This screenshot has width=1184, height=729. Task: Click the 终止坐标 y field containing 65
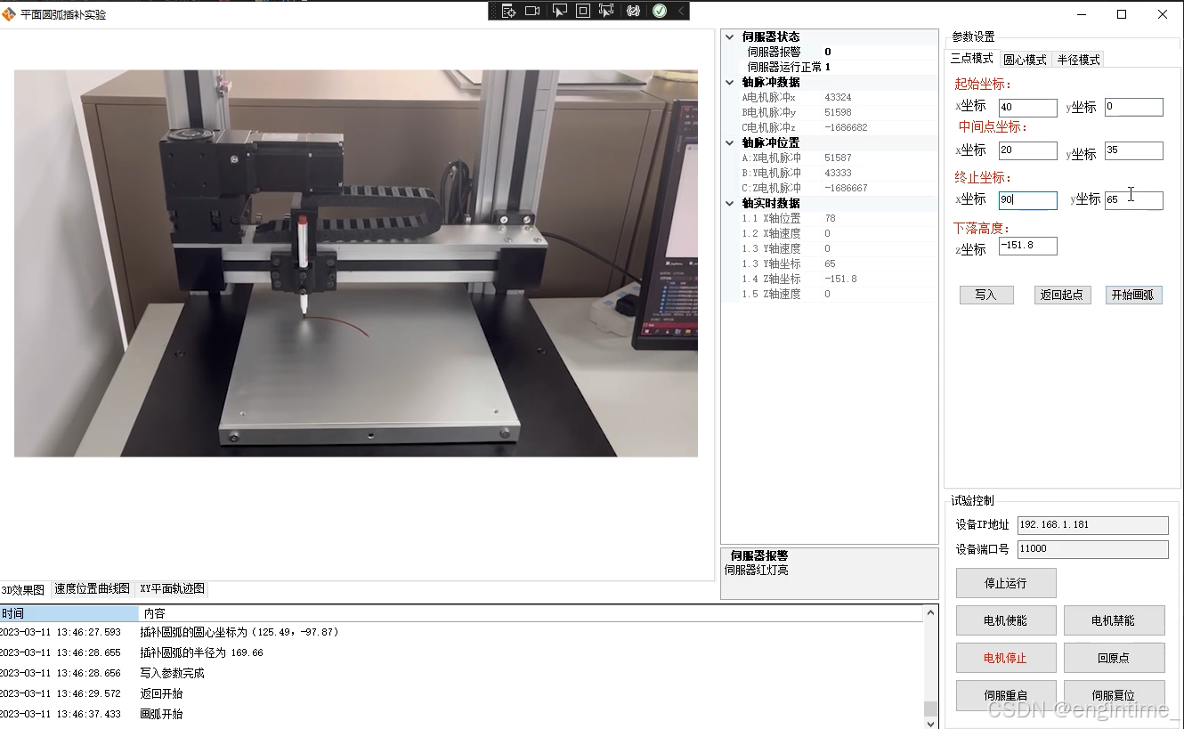coord(1133,200)
